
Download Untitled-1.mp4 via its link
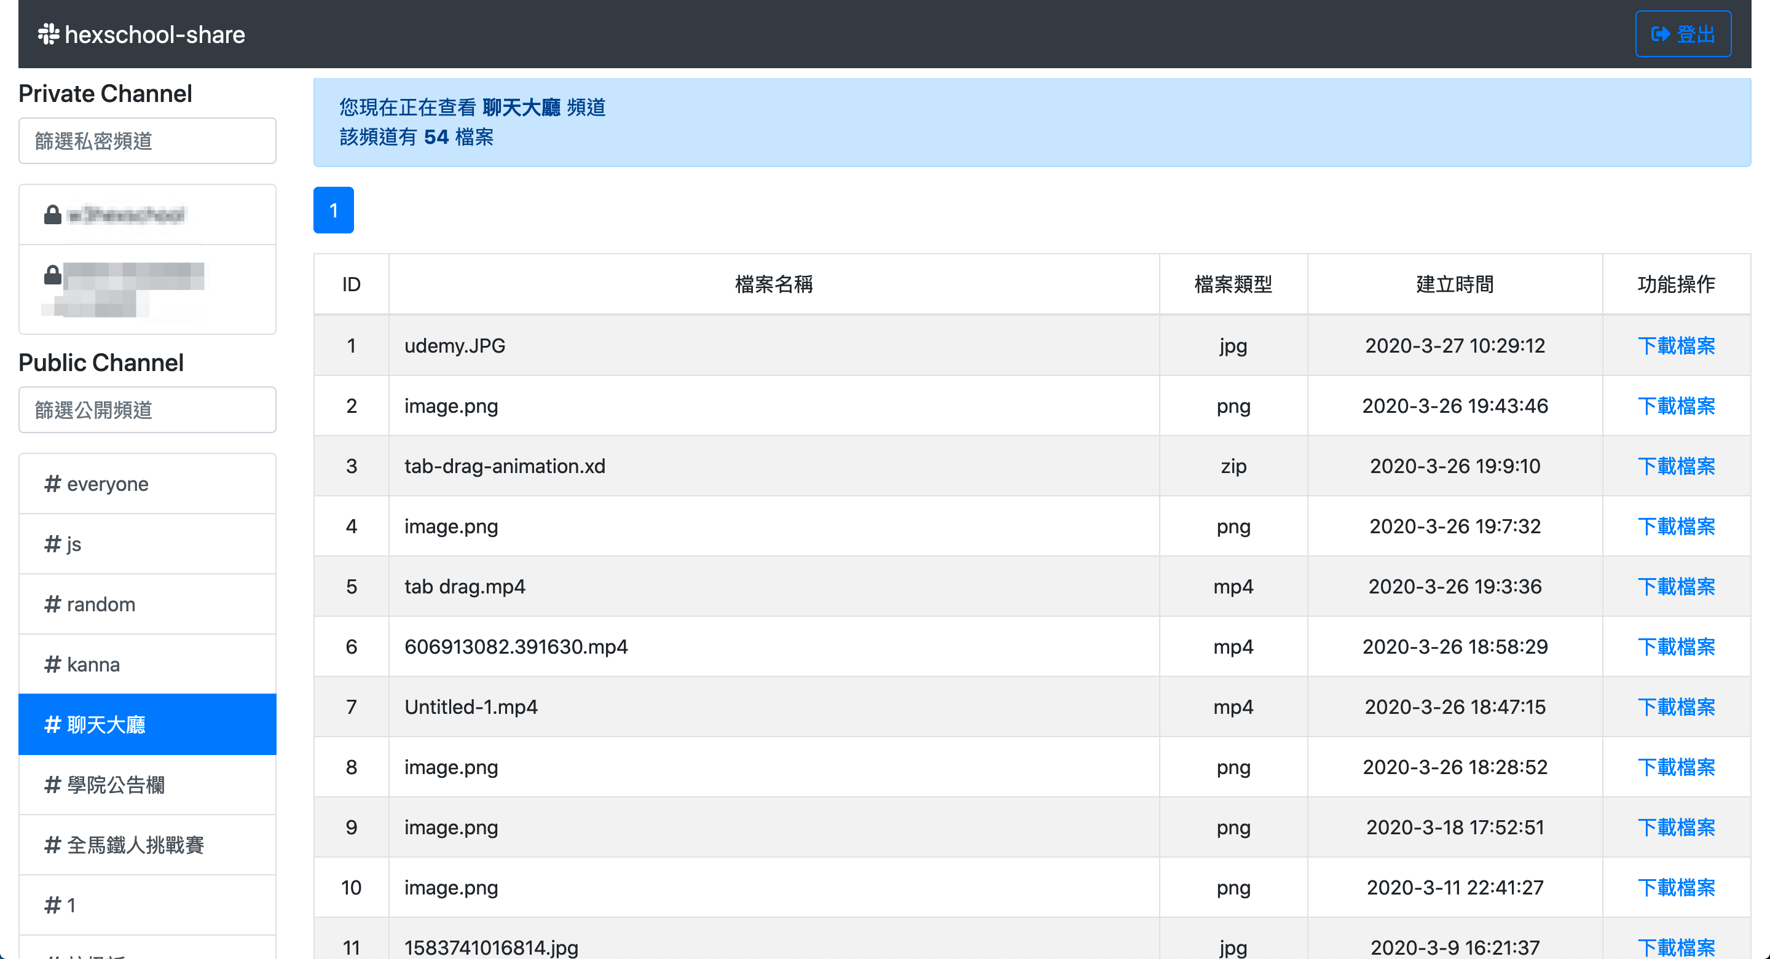point(1676,707)
